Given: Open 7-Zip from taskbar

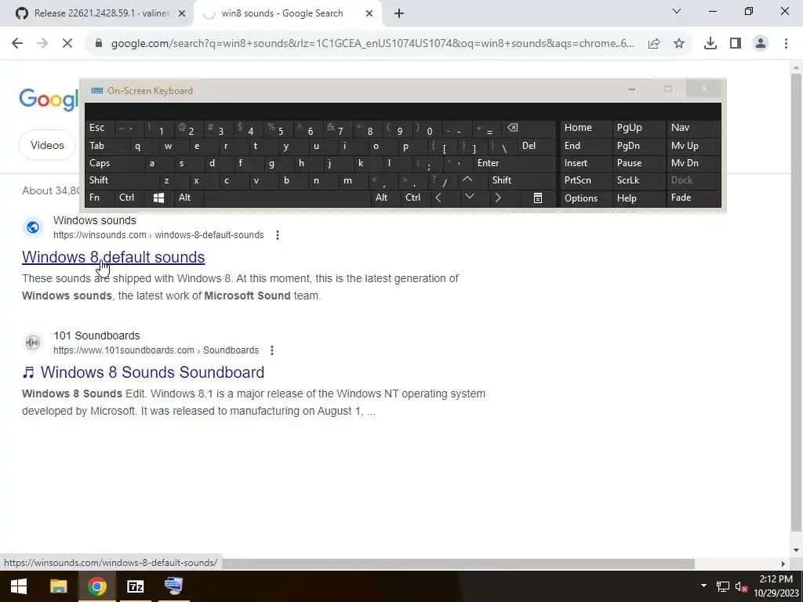Looking at the screenshot, I should [x=135, y=586].
